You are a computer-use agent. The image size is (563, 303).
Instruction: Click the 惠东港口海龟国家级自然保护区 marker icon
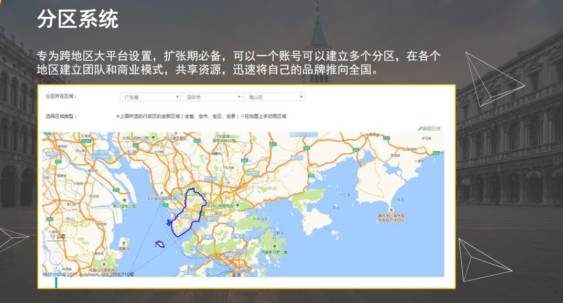(x=391, y=210)
